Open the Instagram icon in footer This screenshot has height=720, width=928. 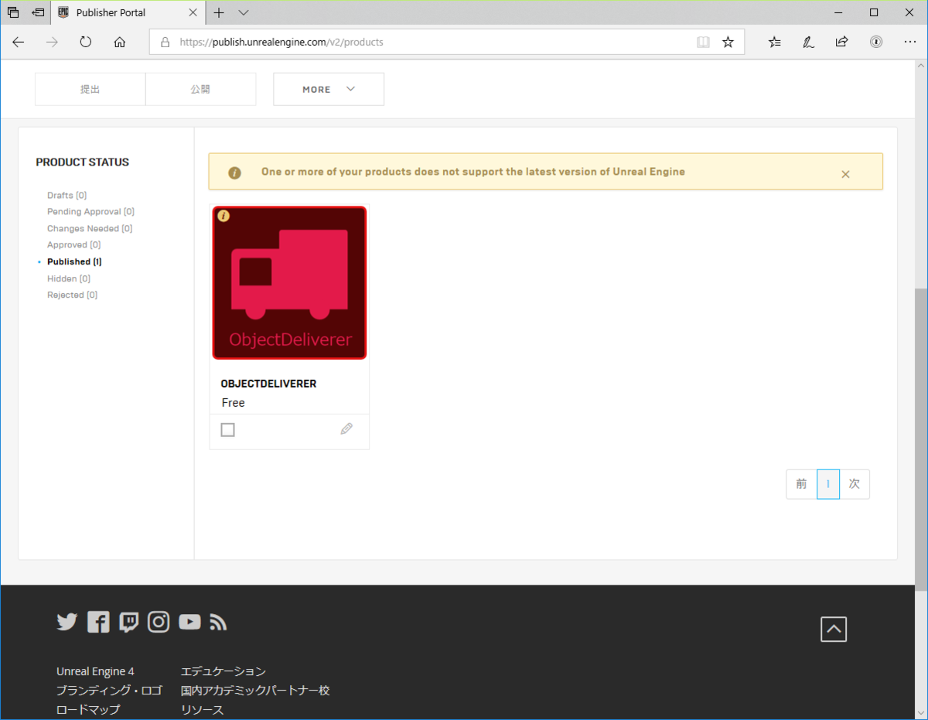[x=159, y=622]
